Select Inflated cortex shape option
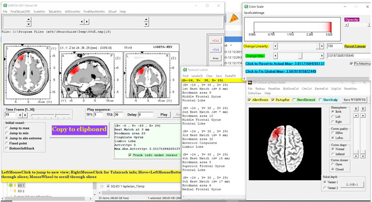Screen dimensions: 372x202 click(333, 154)
